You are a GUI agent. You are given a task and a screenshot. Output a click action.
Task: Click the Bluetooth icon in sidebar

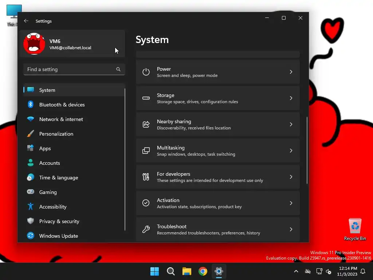(x=31, y=104)
